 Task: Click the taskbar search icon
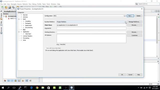click(x=8, y=88)
